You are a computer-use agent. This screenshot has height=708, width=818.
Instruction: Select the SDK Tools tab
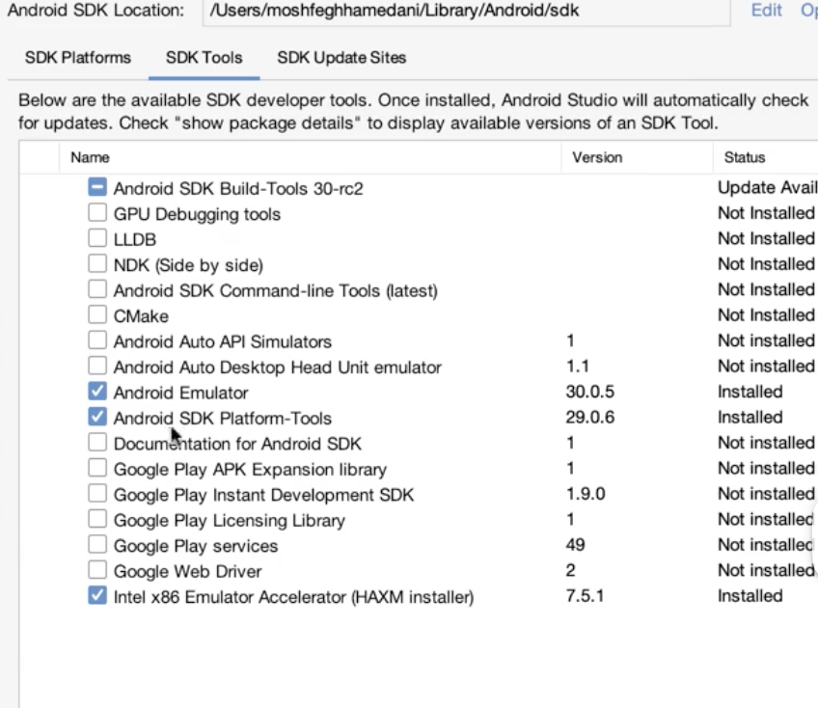[204, 57]
